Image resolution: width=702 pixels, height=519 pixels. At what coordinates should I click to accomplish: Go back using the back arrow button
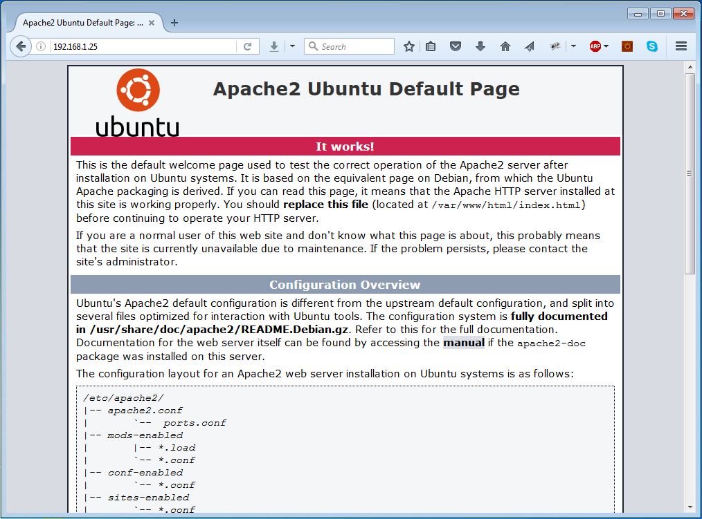[x=21, y=46]
